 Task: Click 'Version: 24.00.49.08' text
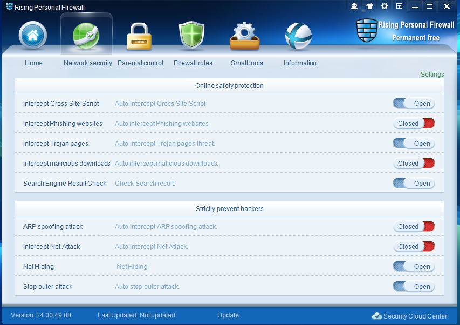[41, 315]
